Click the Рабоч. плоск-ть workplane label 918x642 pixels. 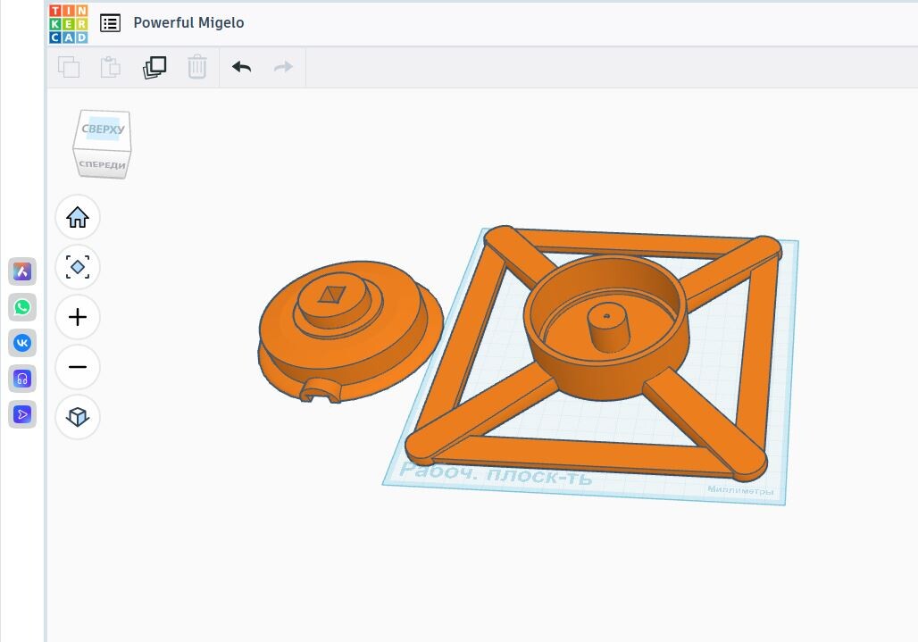[x=496, y=474]
